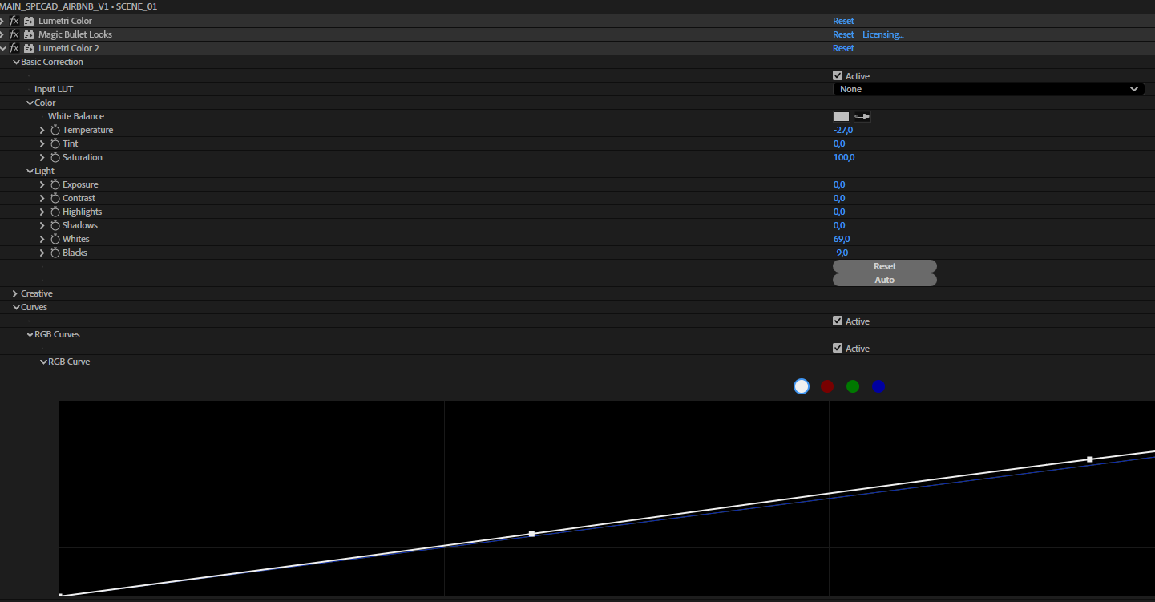The image size is (1155, 602).
Task: Click the preset icon beside Lumetri Color 2
Action: (x=29, y=48)
